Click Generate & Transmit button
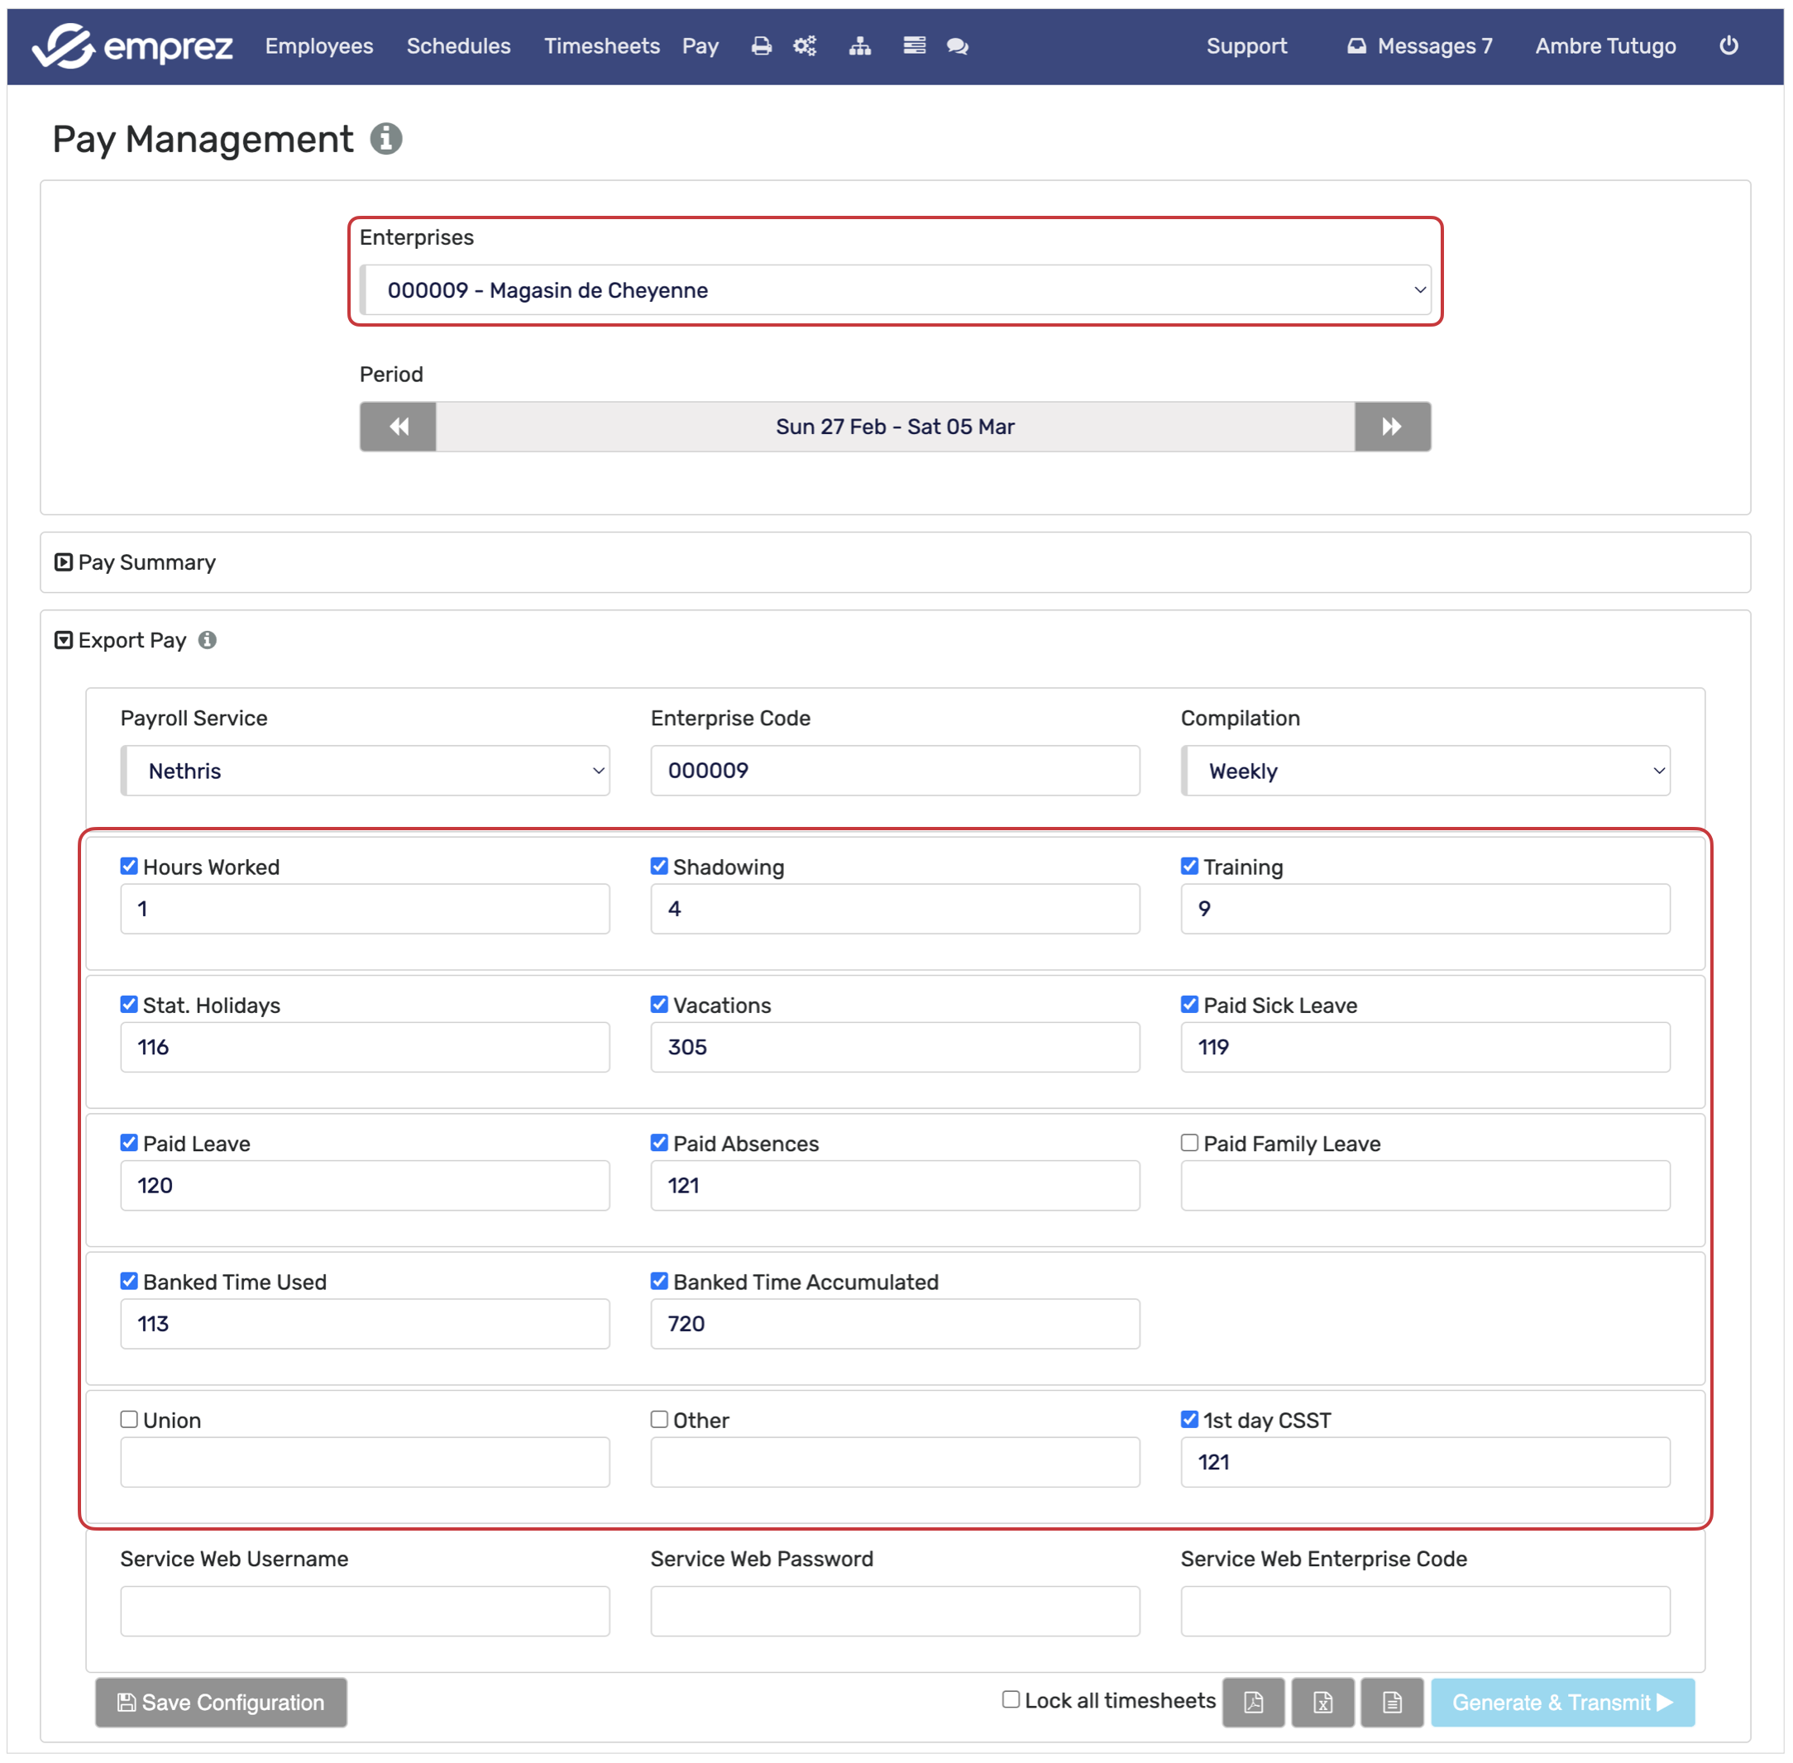 click(1561, 1702)
